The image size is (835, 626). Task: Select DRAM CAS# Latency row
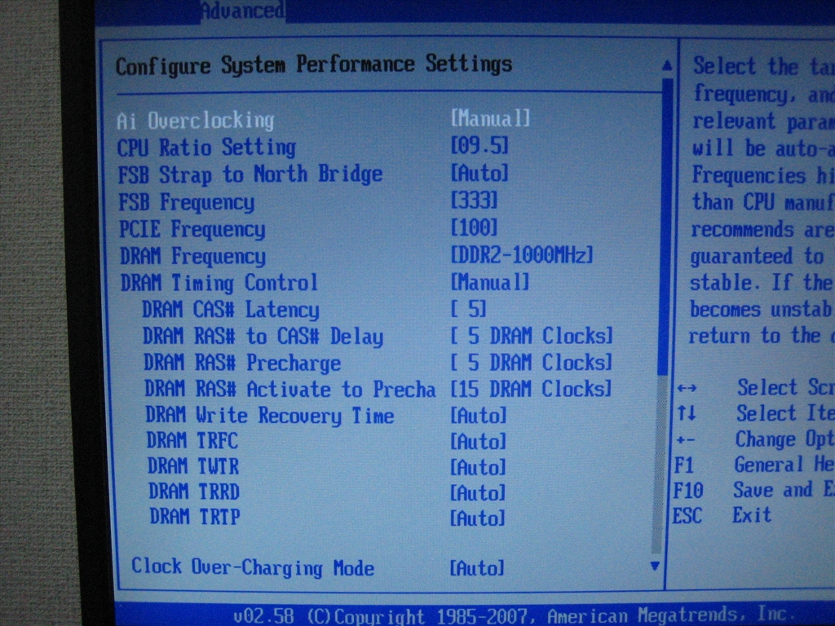click(x=231, y=310)
